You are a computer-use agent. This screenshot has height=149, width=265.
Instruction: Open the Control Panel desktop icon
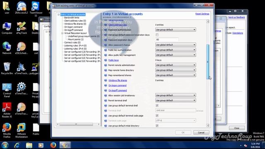(x=7, y=90)
